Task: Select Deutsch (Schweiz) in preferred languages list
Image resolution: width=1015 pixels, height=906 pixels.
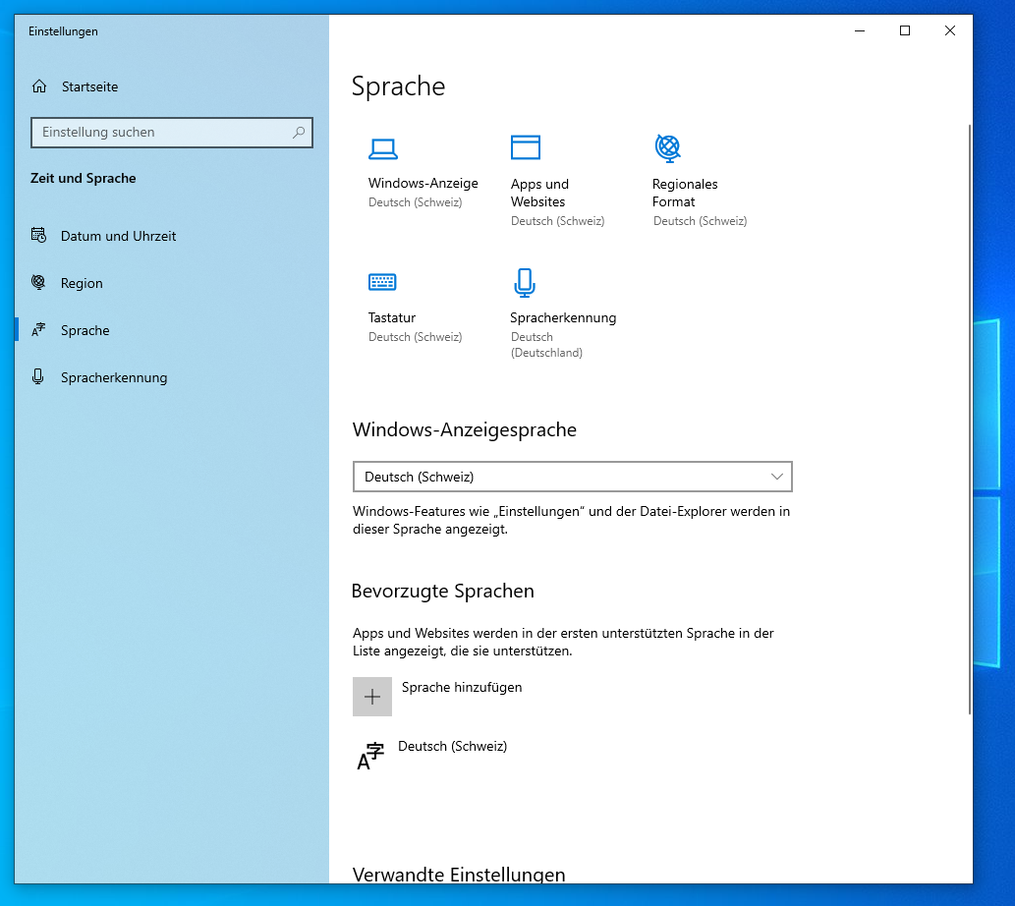Action: [x=452, y=747]
